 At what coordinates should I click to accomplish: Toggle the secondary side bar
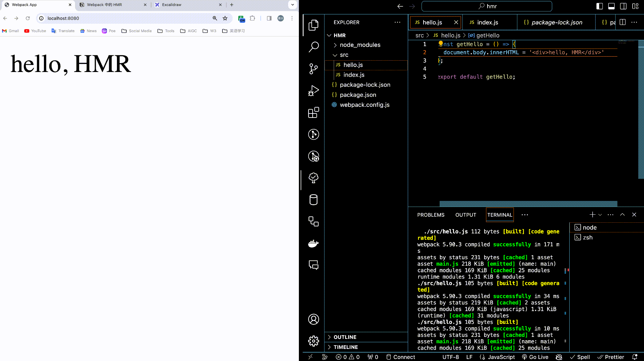click(623, 6)
